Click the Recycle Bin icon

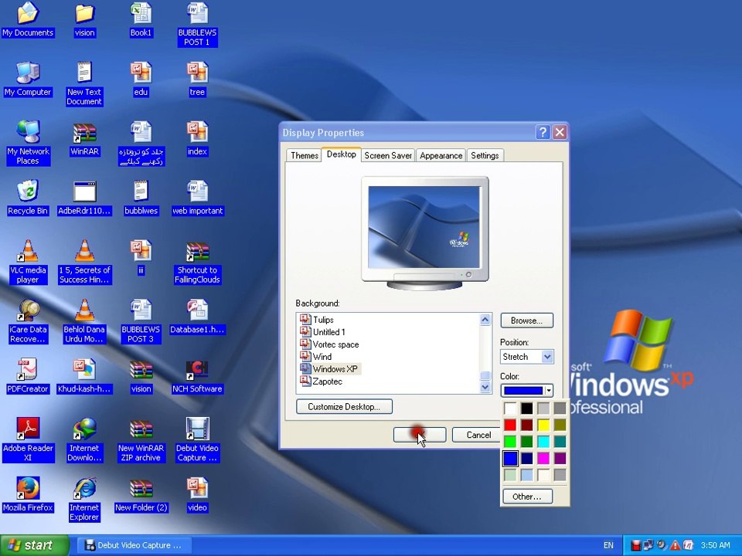pyautogui.click(x=28, y=198)
